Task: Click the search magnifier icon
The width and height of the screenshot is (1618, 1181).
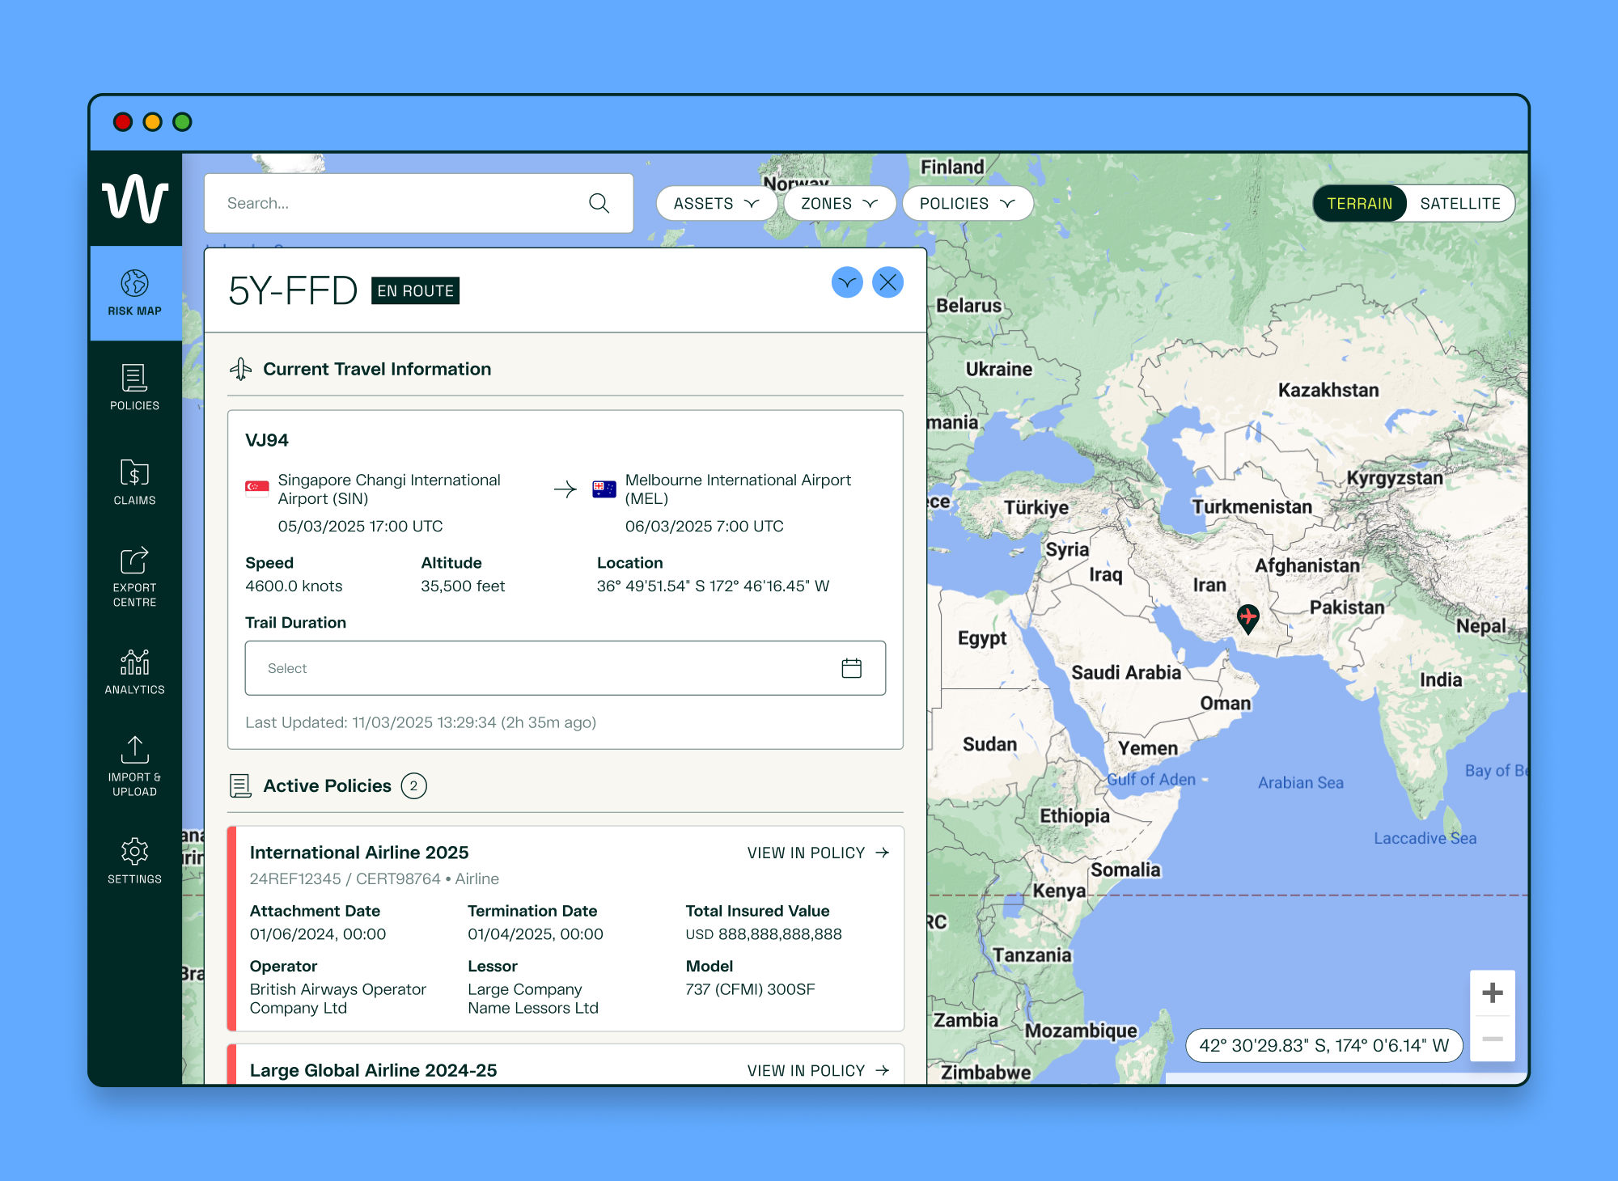Action: (599, 203)
